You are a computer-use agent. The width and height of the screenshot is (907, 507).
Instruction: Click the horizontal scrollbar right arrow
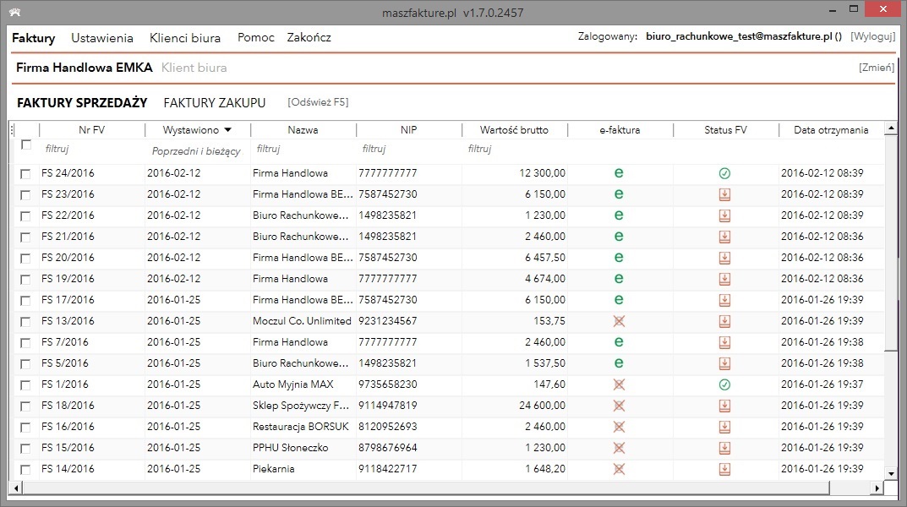click(x=877, y=488)
